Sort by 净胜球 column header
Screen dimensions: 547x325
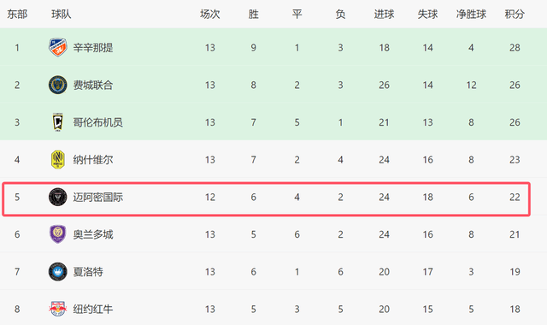point(471,15)
